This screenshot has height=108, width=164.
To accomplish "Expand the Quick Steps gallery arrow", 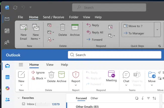I will 157,30.
